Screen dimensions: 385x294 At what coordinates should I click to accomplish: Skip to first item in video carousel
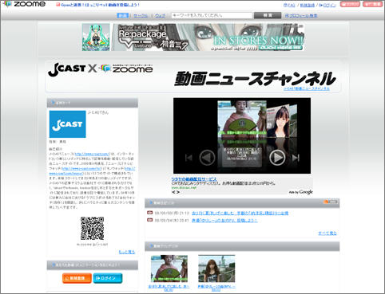[189, 158]
